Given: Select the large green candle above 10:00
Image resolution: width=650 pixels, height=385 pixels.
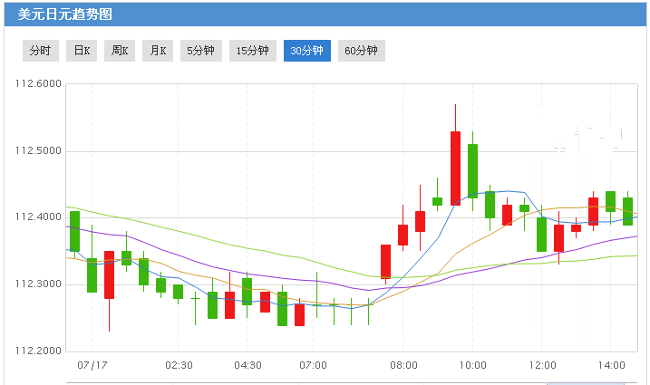Looking at the screenshot, I should point(472,170).
